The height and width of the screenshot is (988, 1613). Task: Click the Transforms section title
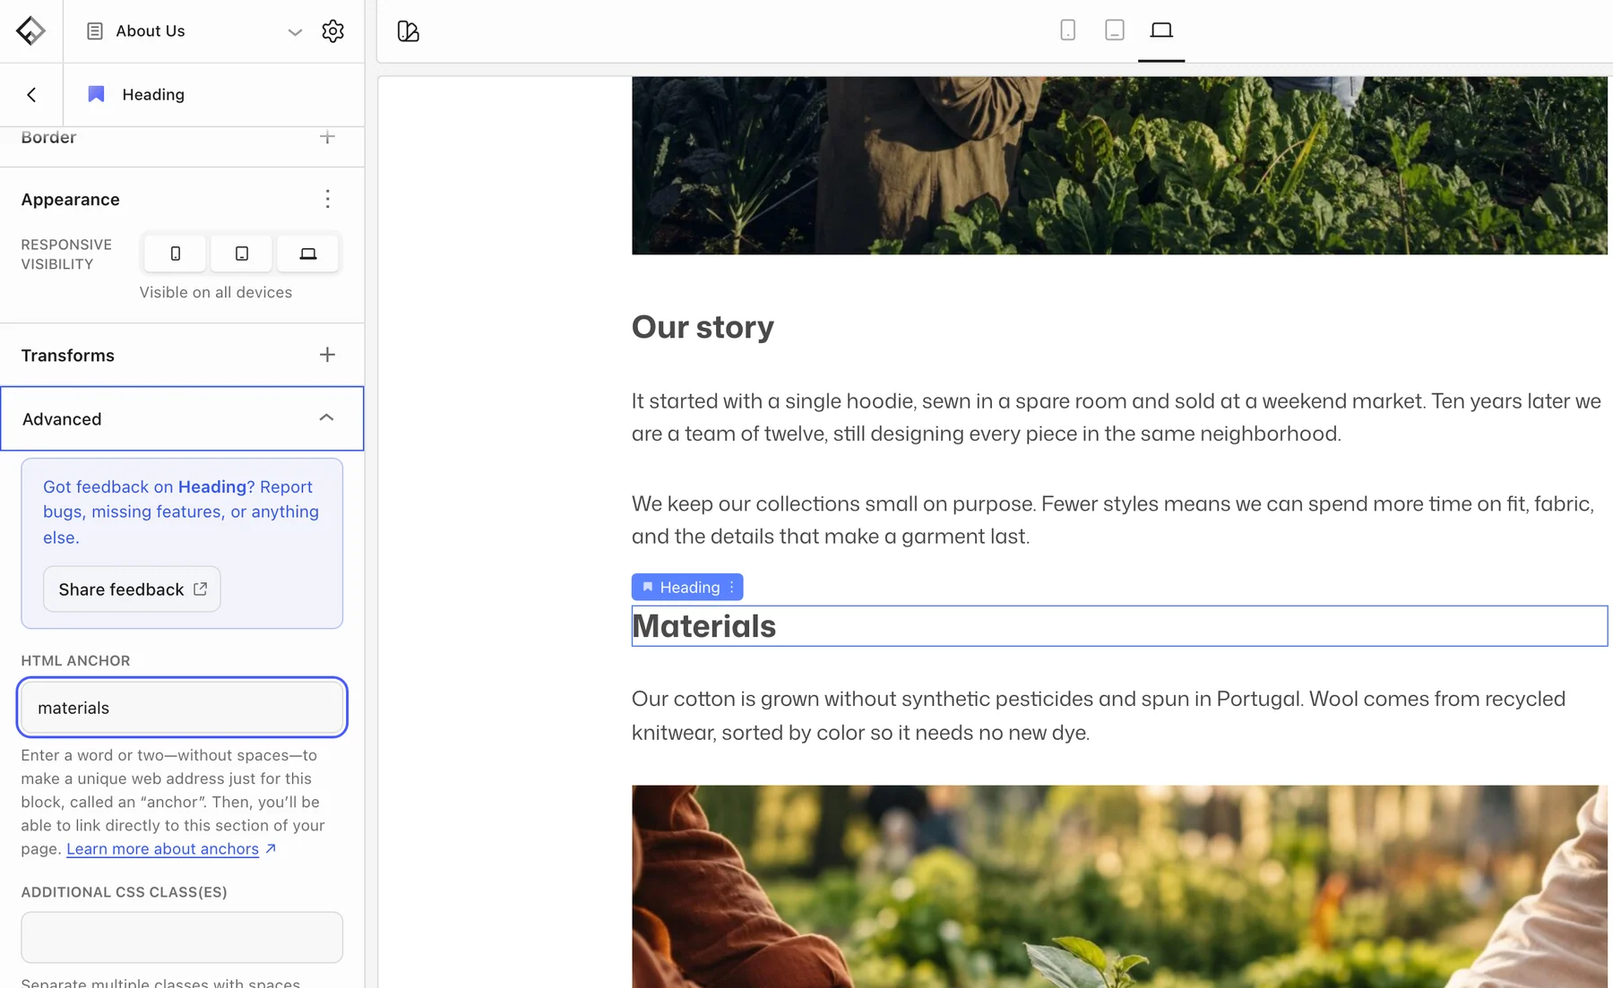pyautogui.click(x=68, y=355)
